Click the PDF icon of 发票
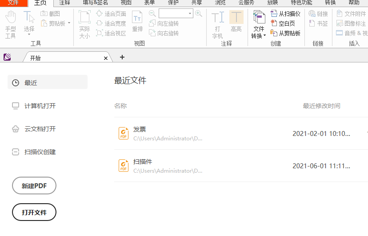Viewport: 368px width, 236px height. pyautogui.click(x=124, y=133)
